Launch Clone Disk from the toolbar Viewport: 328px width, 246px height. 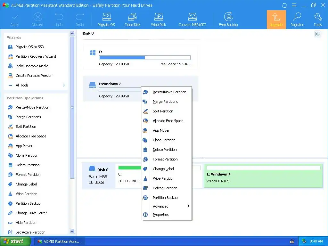(132, 20)
